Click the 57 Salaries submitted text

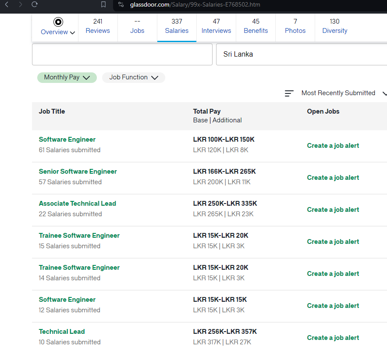tap(70, 182)
